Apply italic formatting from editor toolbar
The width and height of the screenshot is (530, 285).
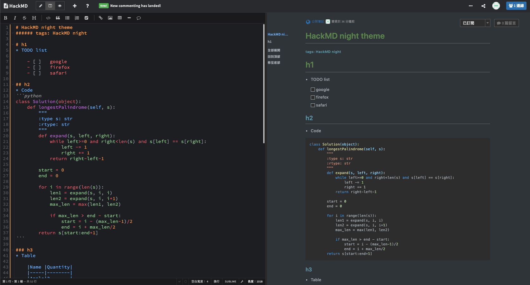pyautogui.click(x=15, y=18)
